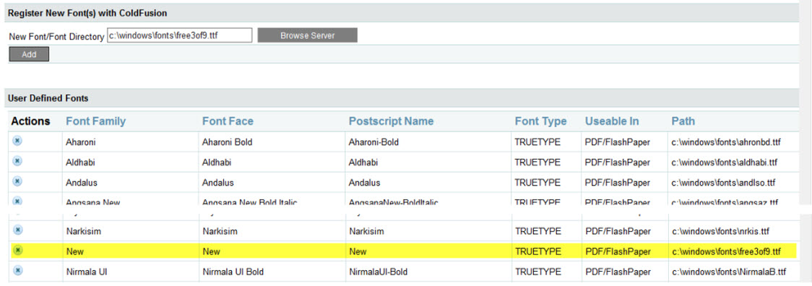Image resolution: width=812 pixels, height=286 pixels.
Task: Delete the Aharoni font entry icon
Action: coord(17,140)
